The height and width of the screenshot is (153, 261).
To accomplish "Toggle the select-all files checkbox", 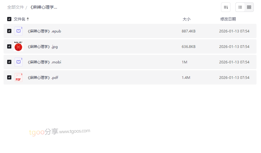I will click(x=9, y=19).
